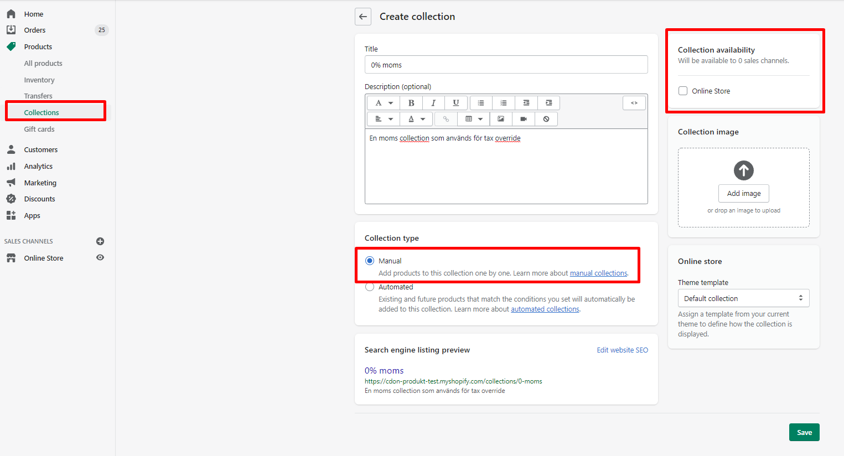Save the new collection

[x=804, y=432]
